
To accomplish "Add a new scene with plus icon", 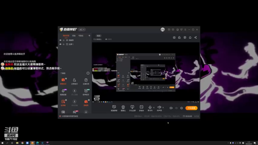I will [x=89, y=35].
